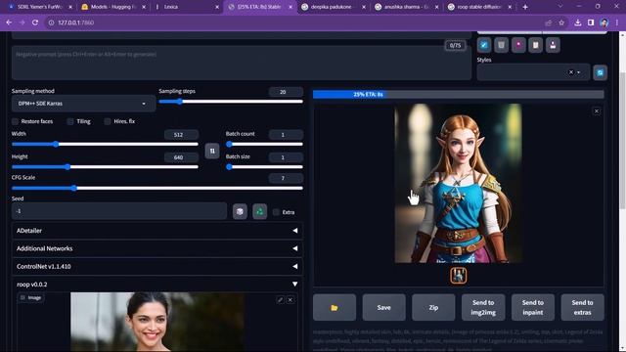Click the Sampling steps slider

tap(231, 102)
